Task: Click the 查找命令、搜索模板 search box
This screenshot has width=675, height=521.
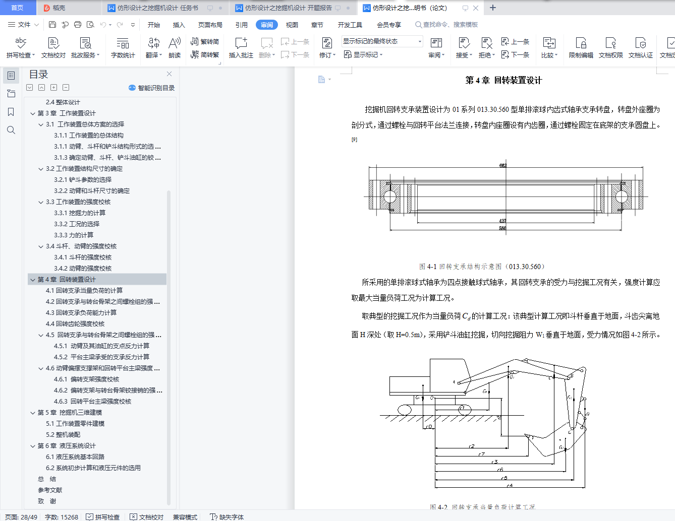Action: [446, 25]
